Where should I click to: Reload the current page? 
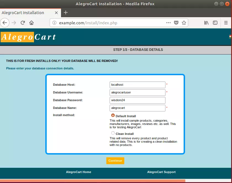pyautogui.click(x=23, y=23)
